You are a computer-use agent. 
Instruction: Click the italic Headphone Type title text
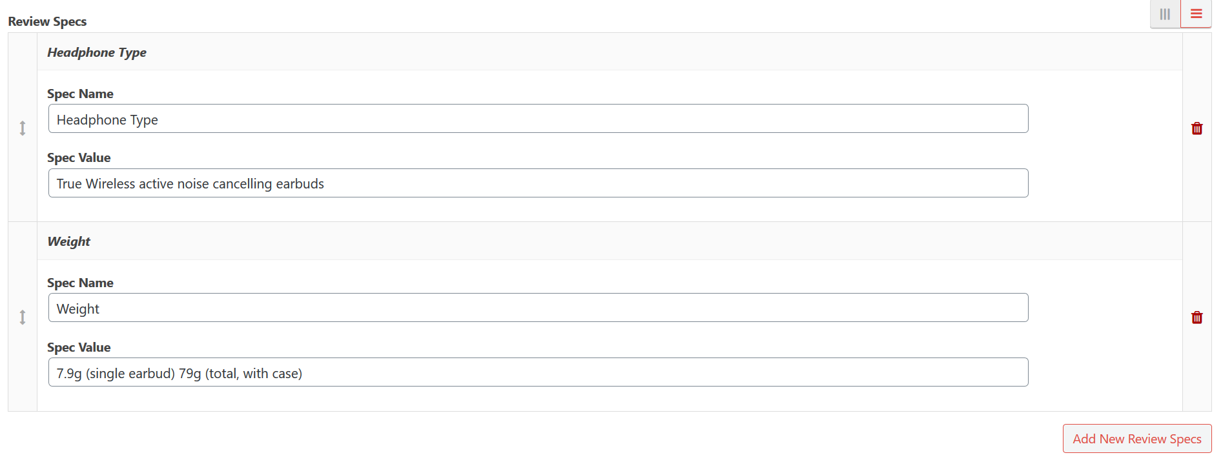point(97,52)
